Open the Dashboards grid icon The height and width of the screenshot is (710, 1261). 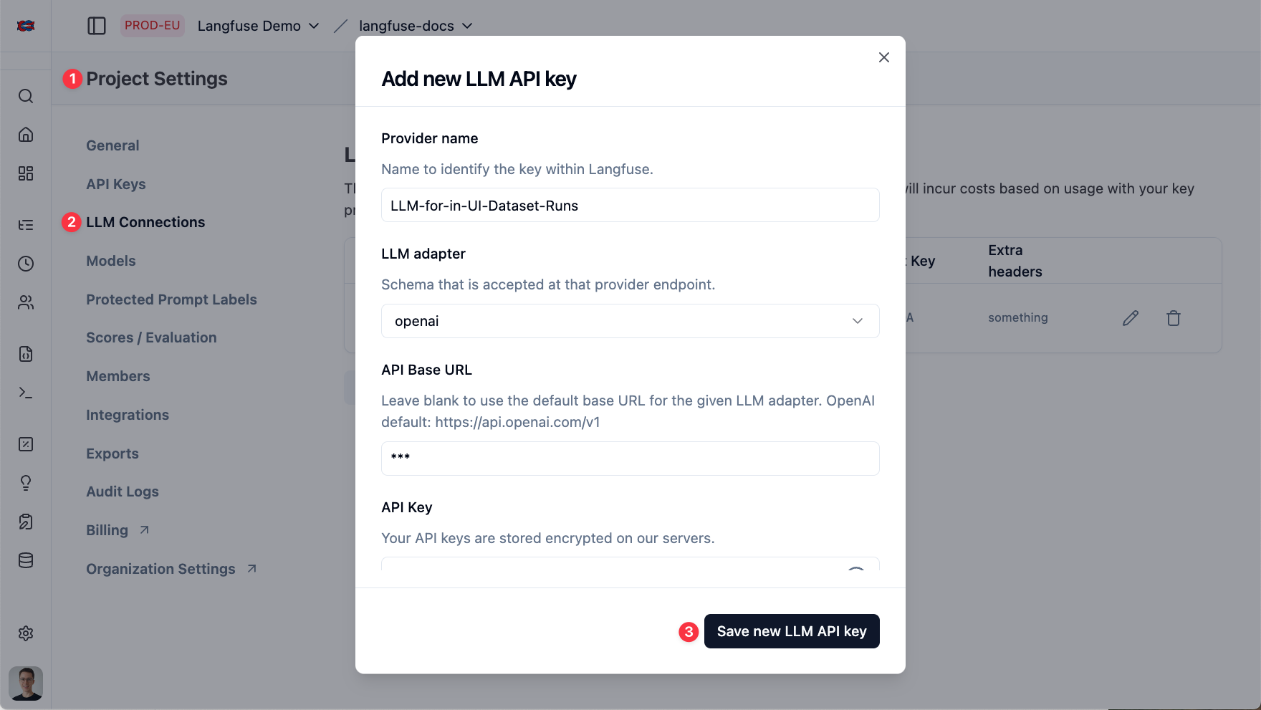26,173
